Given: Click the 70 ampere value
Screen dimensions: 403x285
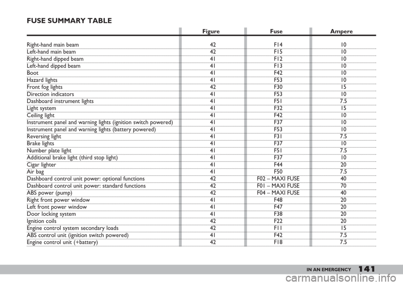Looking at the screenshot, I should click(343, 186).
